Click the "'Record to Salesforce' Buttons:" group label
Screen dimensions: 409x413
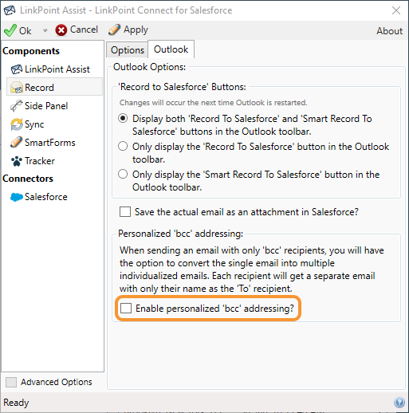182,87
